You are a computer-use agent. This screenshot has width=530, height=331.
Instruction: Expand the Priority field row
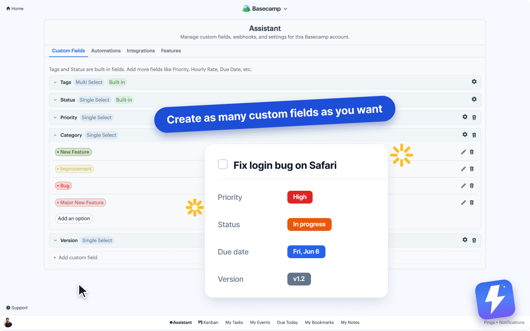tap(55, 118)
